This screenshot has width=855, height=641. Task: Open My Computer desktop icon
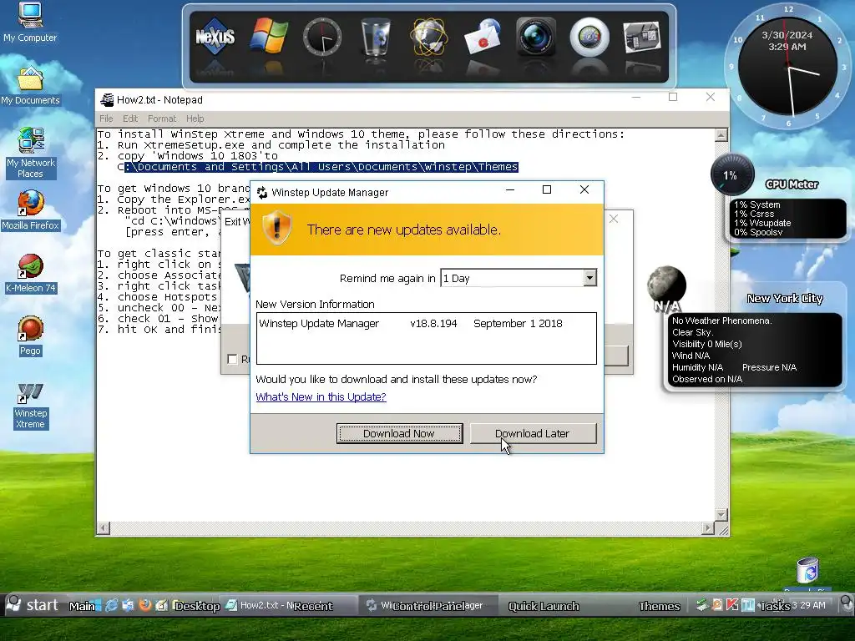pos(30,23)
